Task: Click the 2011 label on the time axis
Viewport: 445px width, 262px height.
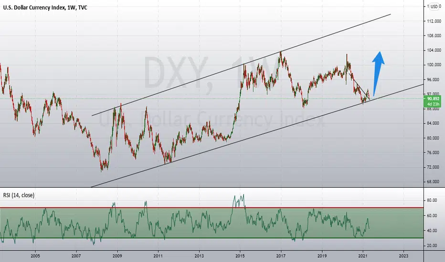Action: coord(158,256)
